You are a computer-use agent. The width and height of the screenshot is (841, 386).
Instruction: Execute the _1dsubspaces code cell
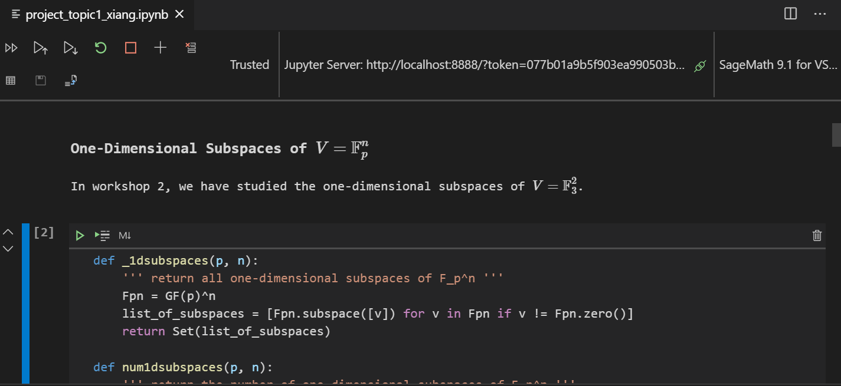pos(80,235)
